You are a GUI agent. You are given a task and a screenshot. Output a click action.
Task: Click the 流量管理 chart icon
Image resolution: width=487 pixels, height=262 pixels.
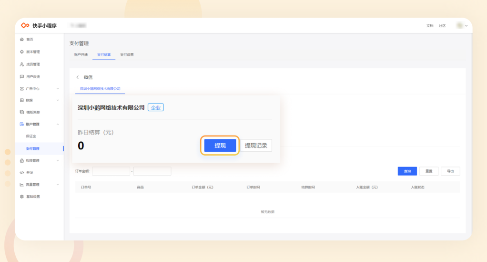click(x=22, y=185)
